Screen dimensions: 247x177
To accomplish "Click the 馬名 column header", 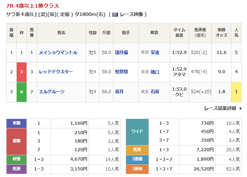I will 61,33.
